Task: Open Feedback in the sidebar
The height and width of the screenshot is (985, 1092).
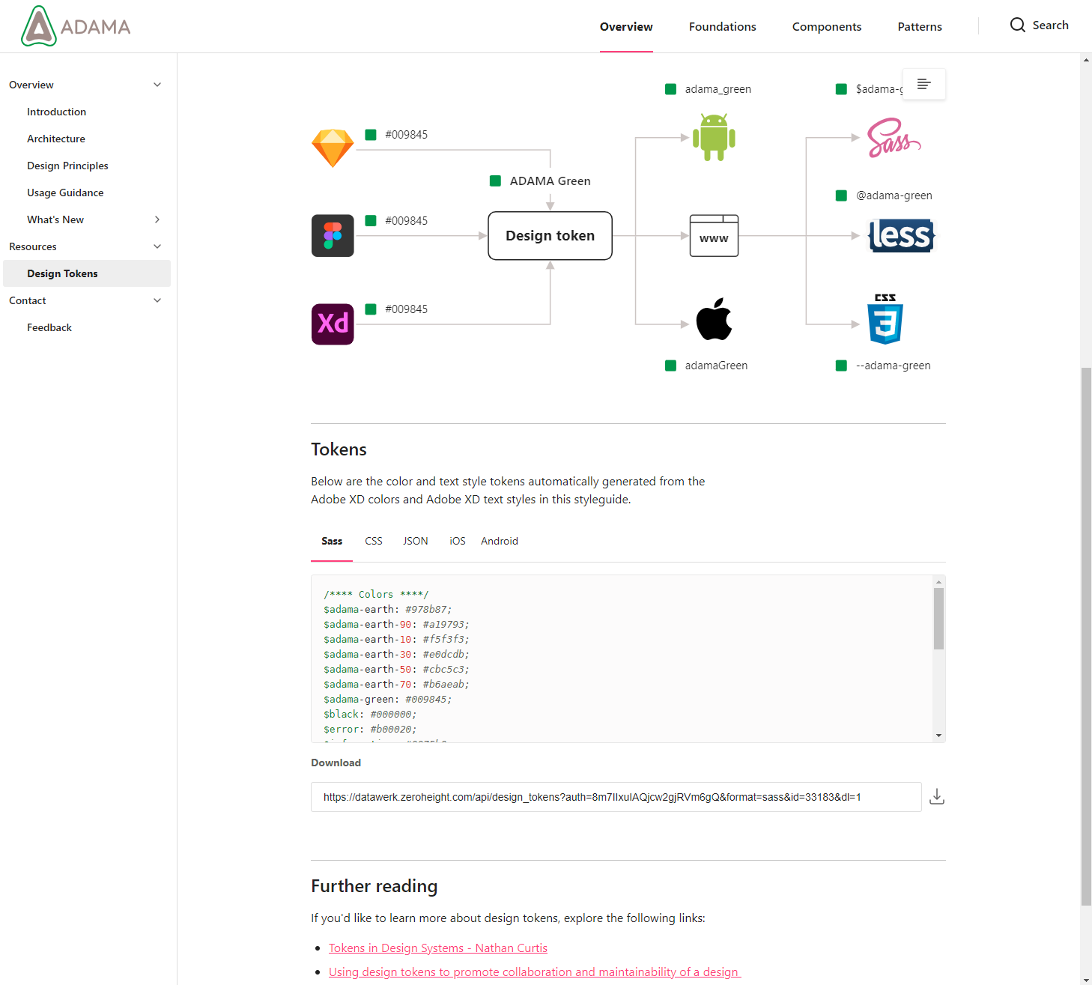Action: click(x=49, y=327)
